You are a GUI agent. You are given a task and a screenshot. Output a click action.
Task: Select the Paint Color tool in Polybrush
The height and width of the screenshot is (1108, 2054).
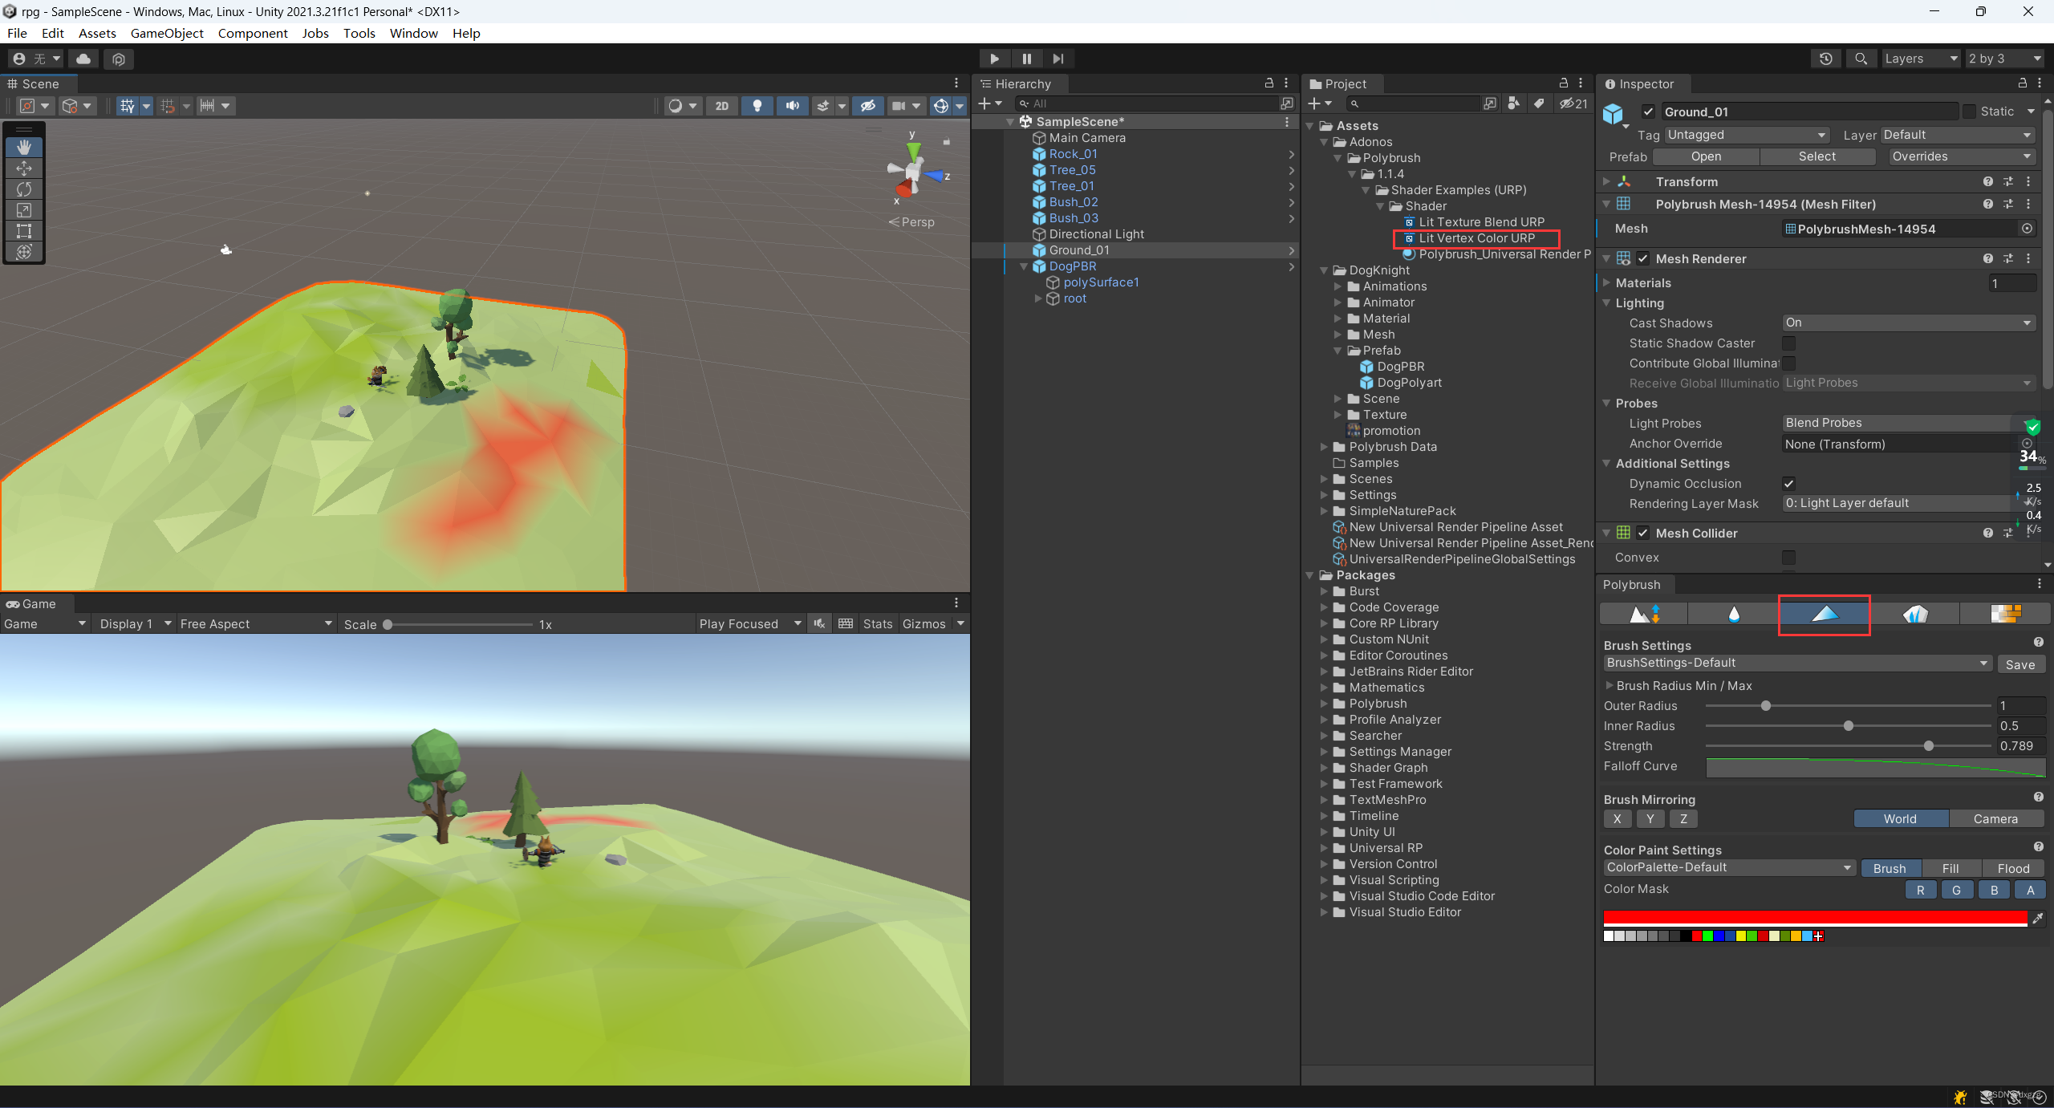point(1824,613)
